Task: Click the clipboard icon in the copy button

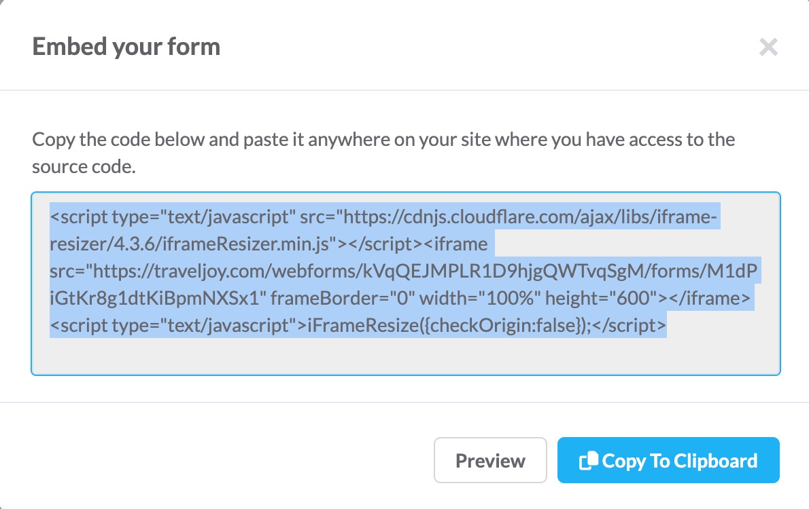Action: click(589, 461)
